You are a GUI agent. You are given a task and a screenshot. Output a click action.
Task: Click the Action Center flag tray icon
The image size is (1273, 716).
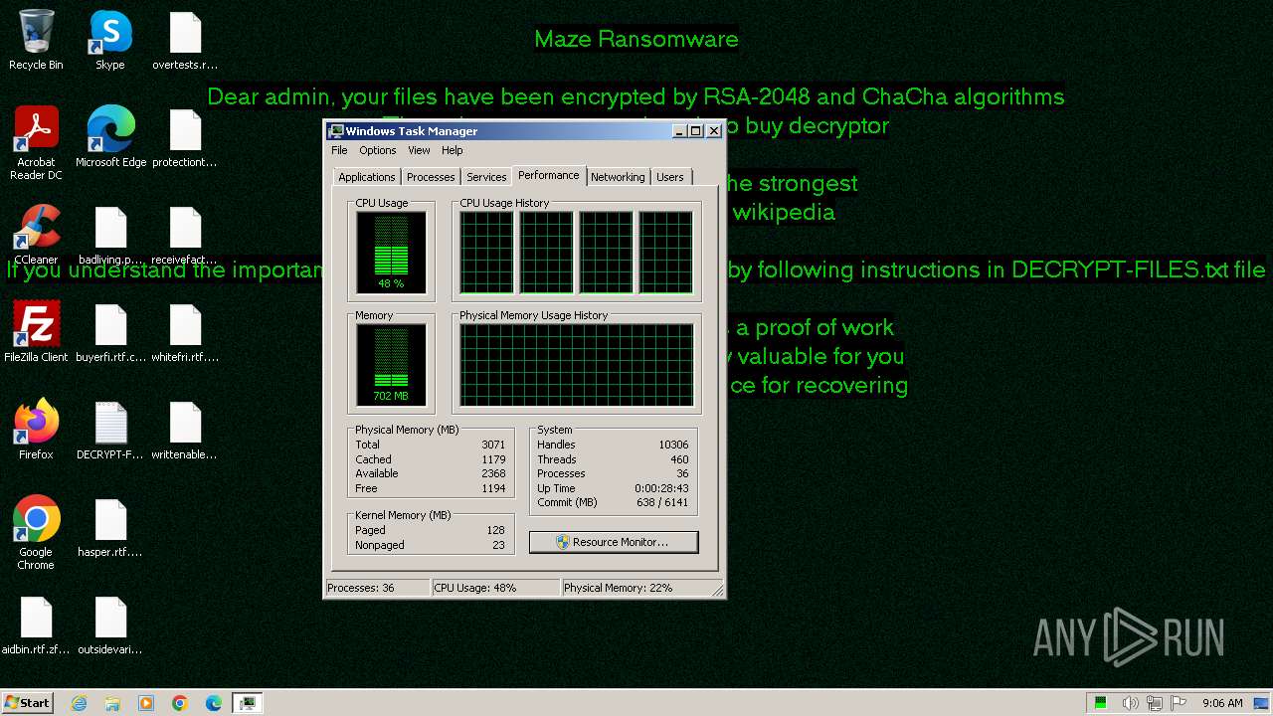coord(1180,703)
